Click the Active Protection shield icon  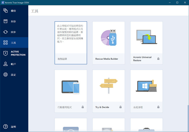[5, 53]
